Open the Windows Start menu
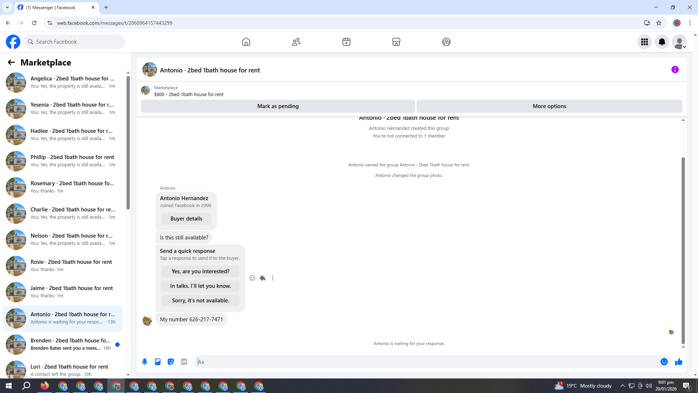 click(x=9, y=386)
